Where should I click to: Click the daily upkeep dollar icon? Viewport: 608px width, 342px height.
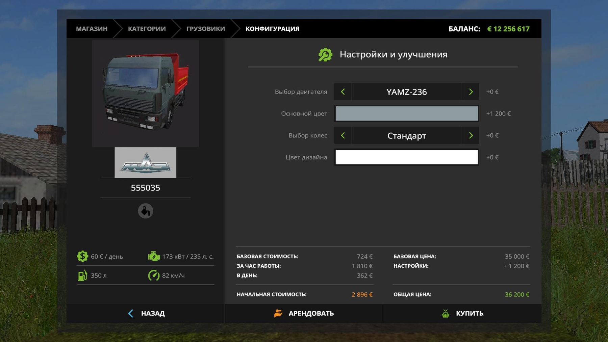pos(82,256)
